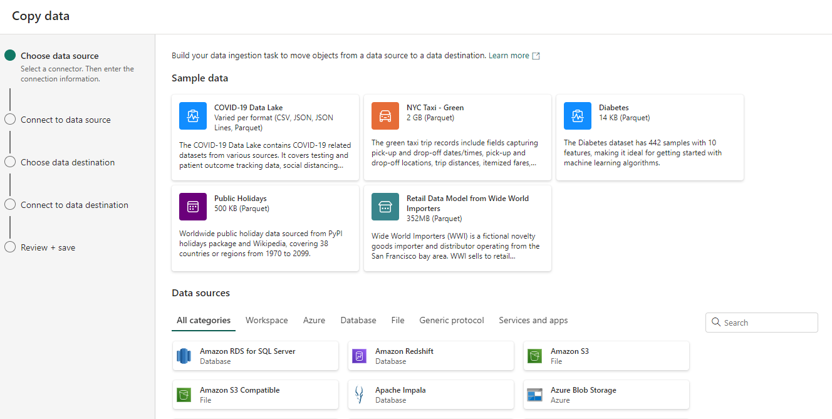Screen dimensions: 832x419
Task: Select the Amazon RDS for SQL Server icon
Action: (x=184, y=356)
